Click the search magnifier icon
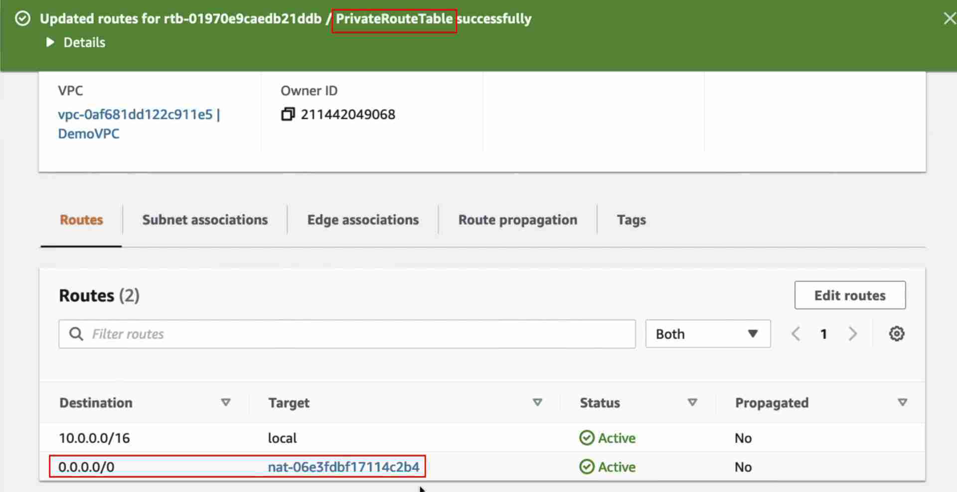The width and height of the screenshot is (957, 492). (x=76, y=334)
